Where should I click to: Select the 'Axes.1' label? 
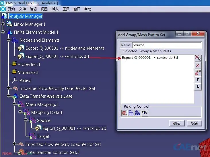pos(26,80)
